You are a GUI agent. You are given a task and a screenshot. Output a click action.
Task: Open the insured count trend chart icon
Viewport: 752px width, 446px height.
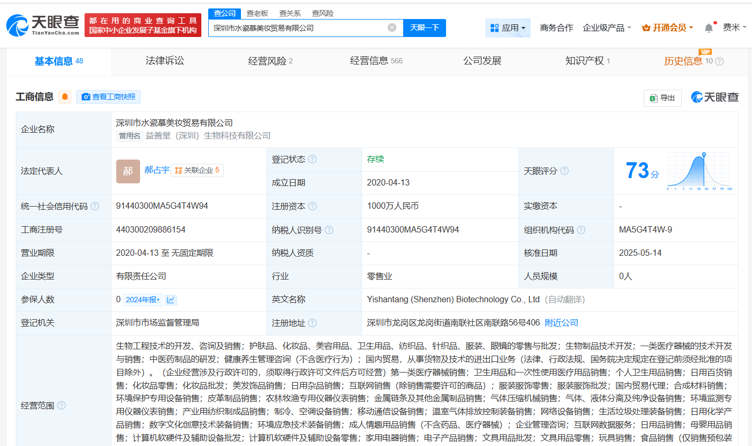click(x=171, y=300)
